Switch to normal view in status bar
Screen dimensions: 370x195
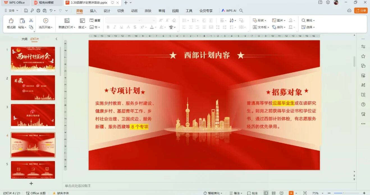click(266, 193)
